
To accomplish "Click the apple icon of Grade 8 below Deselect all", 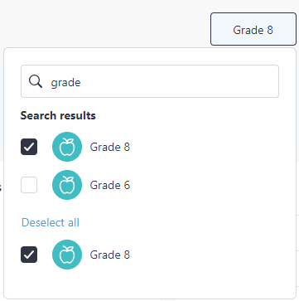I will tap(67, 255).
